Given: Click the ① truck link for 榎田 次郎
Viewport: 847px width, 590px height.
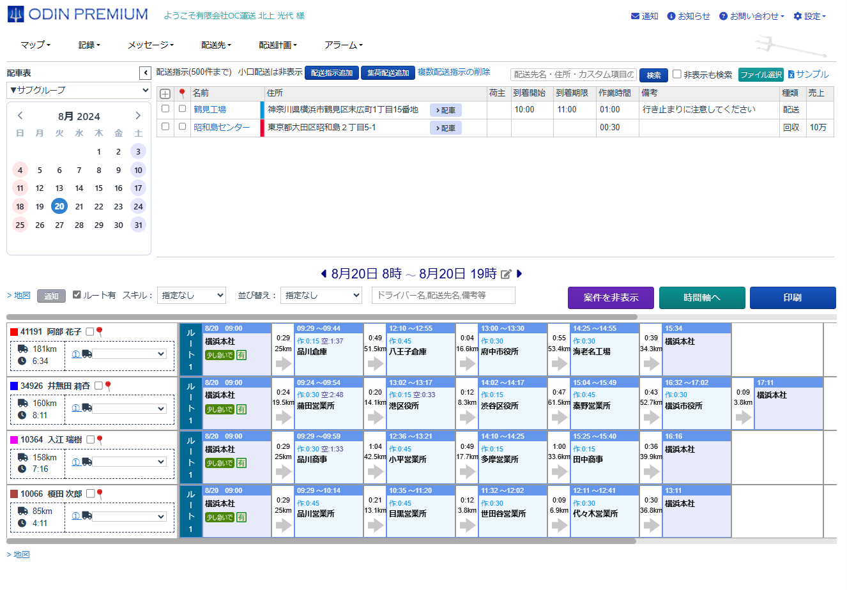Looking at the screenshot, I should (82, 516).
